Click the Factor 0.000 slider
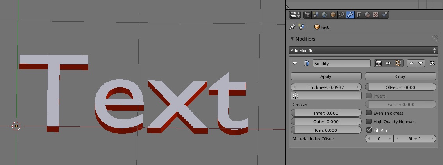 coord(401,105)
